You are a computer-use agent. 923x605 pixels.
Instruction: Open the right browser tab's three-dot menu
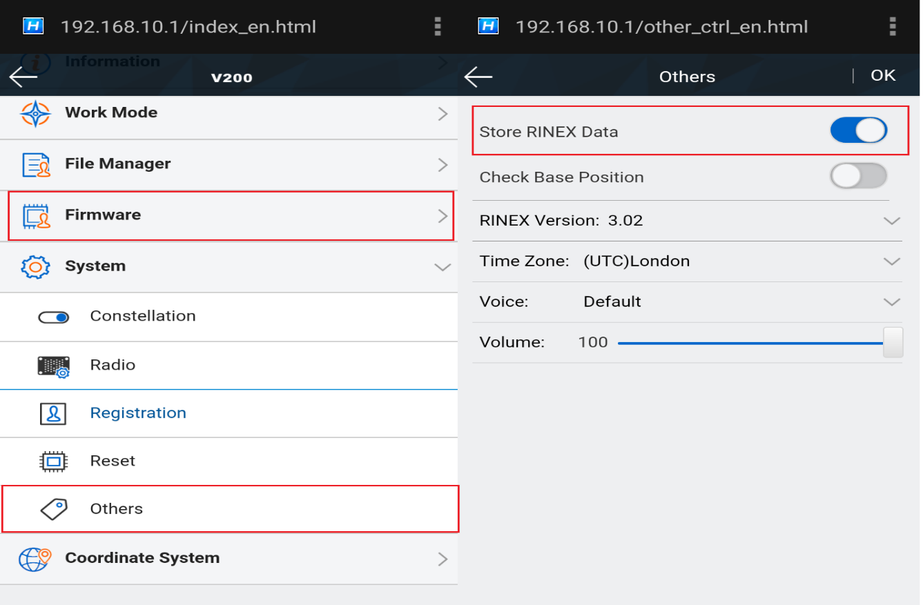pos(893,27)
